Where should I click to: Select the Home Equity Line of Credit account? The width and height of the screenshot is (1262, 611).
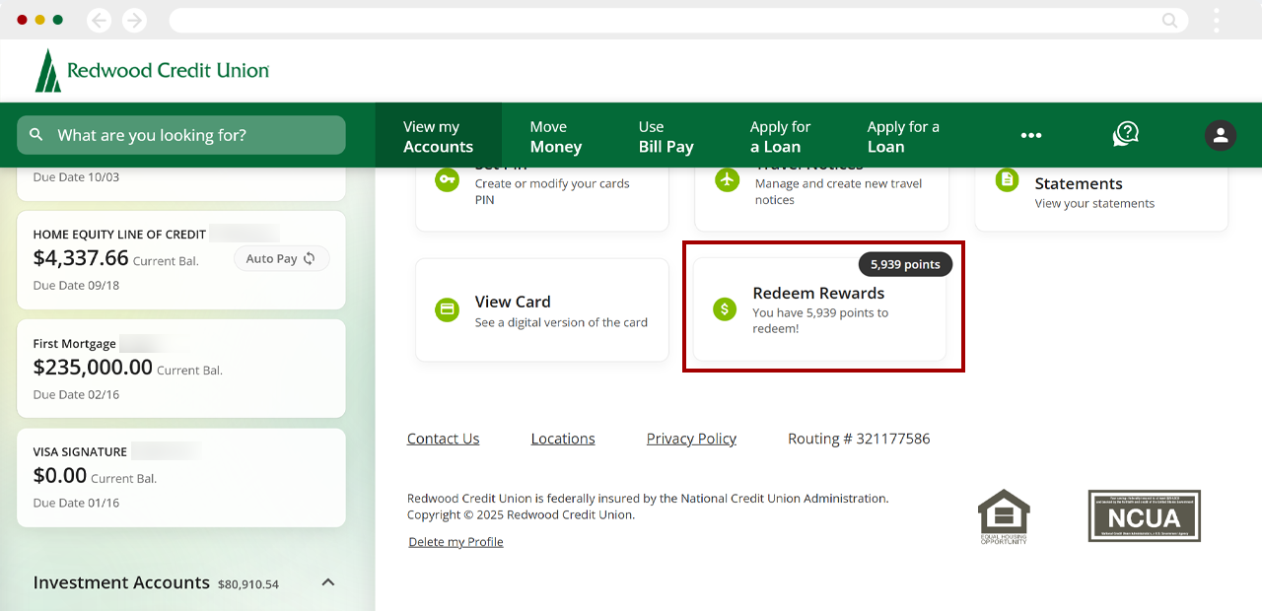181,260
